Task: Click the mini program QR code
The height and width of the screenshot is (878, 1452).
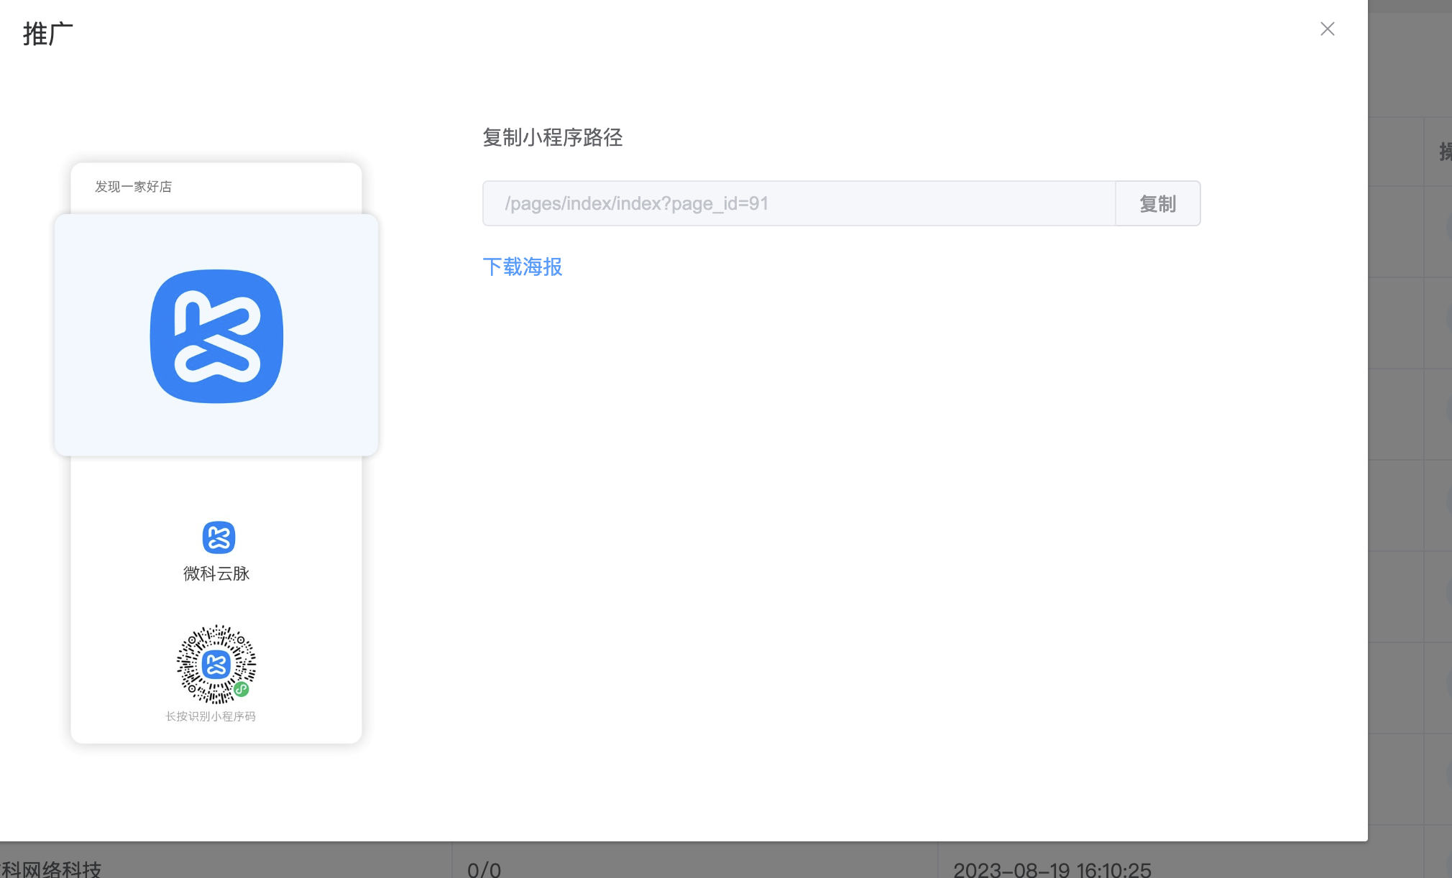Action: pyautogui.click(x=216, y=664)
